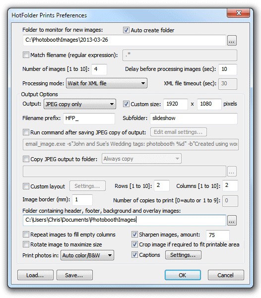Click the folder to monitor path field
This screenshot has width=261, height=298.
tap(125, 40)
